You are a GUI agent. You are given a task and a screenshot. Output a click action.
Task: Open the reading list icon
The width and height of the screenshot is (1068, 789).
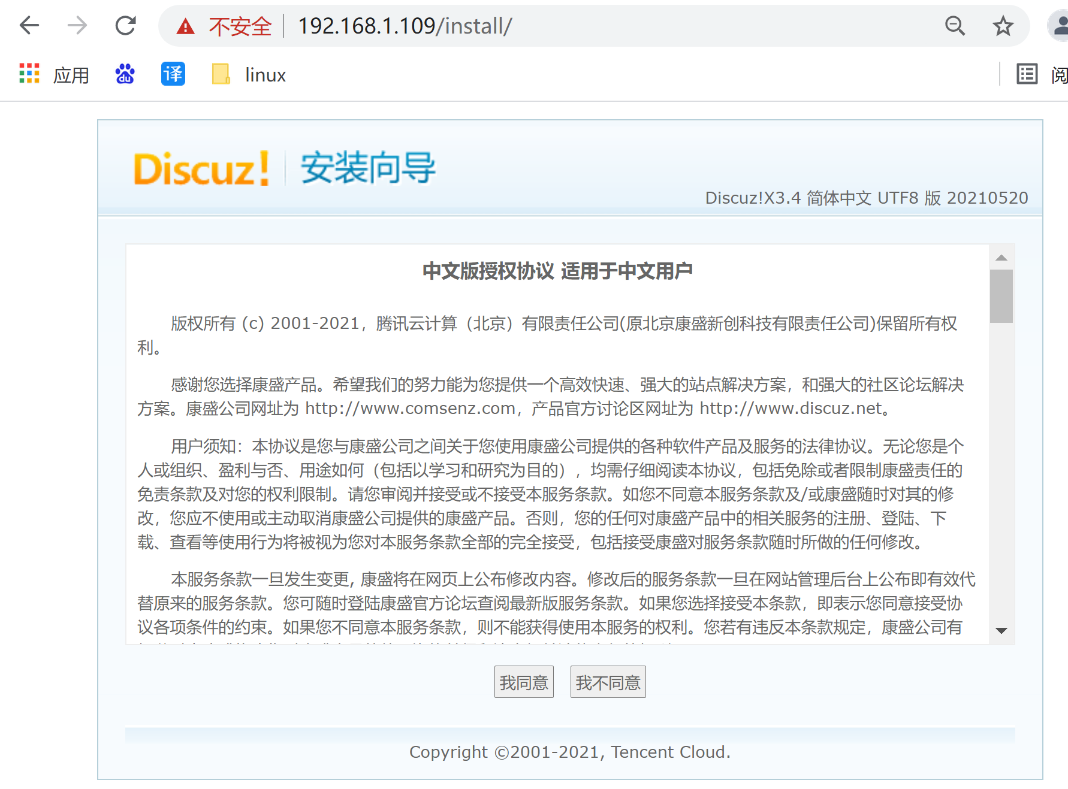tap(1027, 74)
